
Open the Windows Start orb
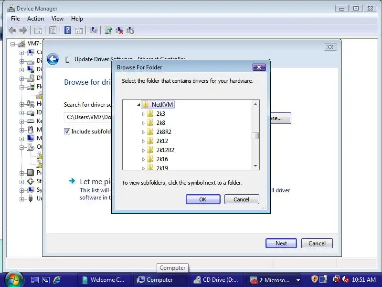(x=14, y=279)
